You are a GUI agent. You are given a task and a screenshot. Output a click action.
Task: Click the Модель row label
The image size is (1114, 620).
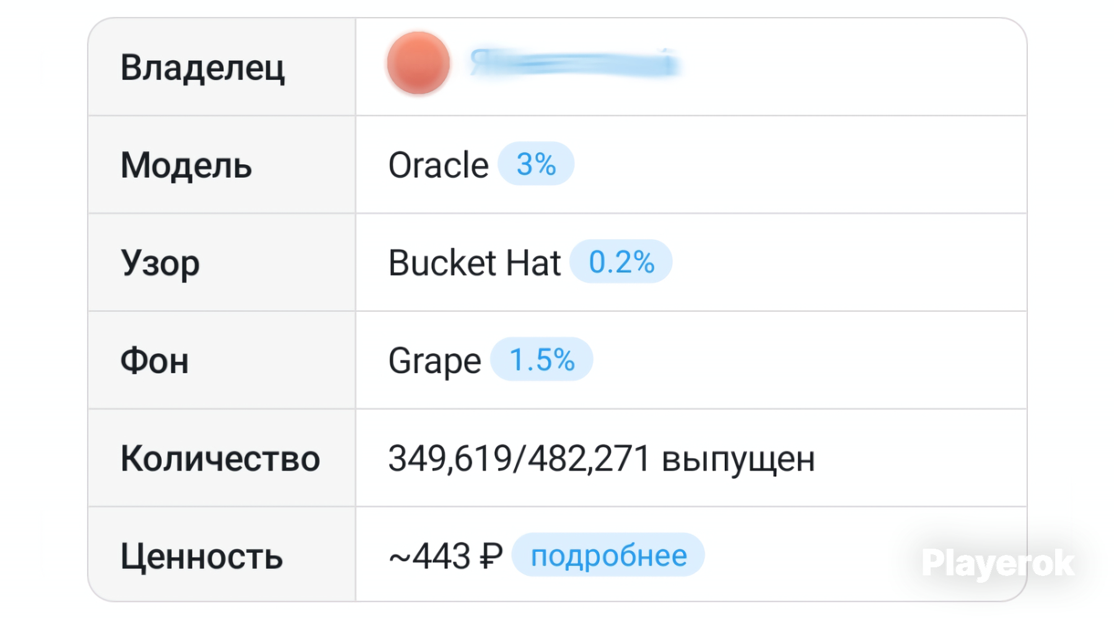click(186, 166)
